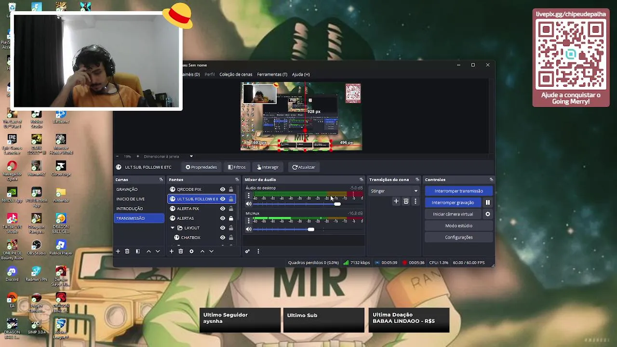Undock the Mixer de áudio panel
This screenshot has height=347, width=617.
coord(361,180)
